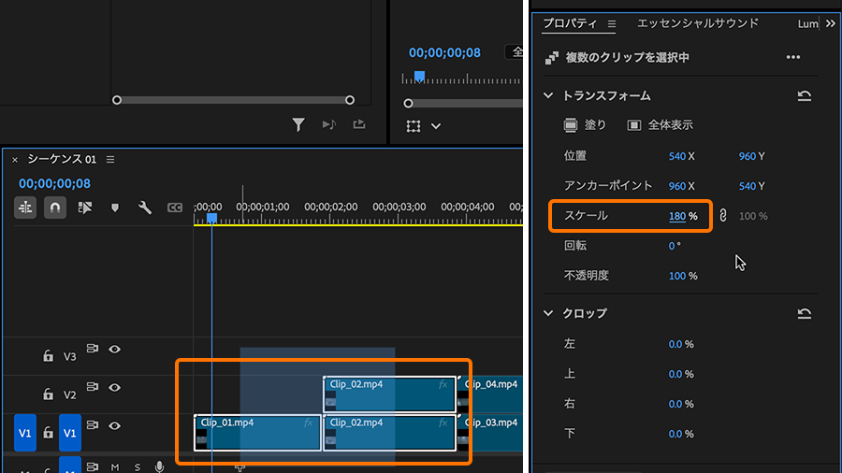Toggle scale uniform link icon
Image resolution: width=842 pixels, height=473 pixels.
723,216
